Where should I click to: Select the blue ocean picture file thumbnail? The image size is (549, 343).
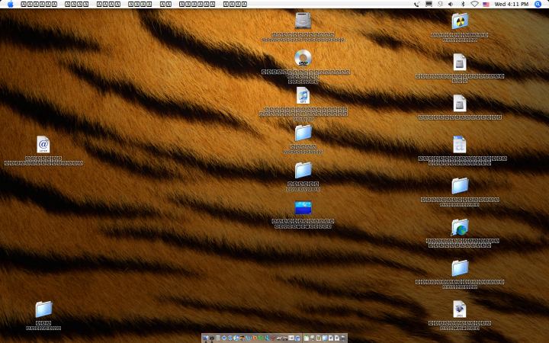pos(303,207)
